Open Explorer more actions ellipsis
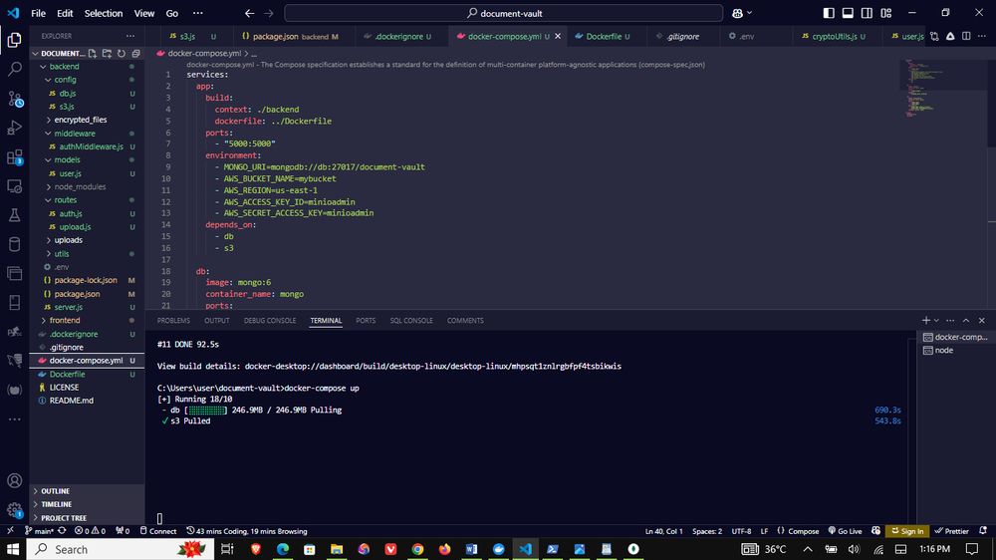The width and height of the screenshot is (996, 560). click(130, 36)
